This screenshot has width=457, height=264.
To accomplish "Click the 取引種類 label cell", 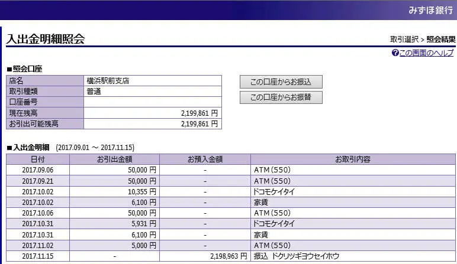I will click(45, 92).
